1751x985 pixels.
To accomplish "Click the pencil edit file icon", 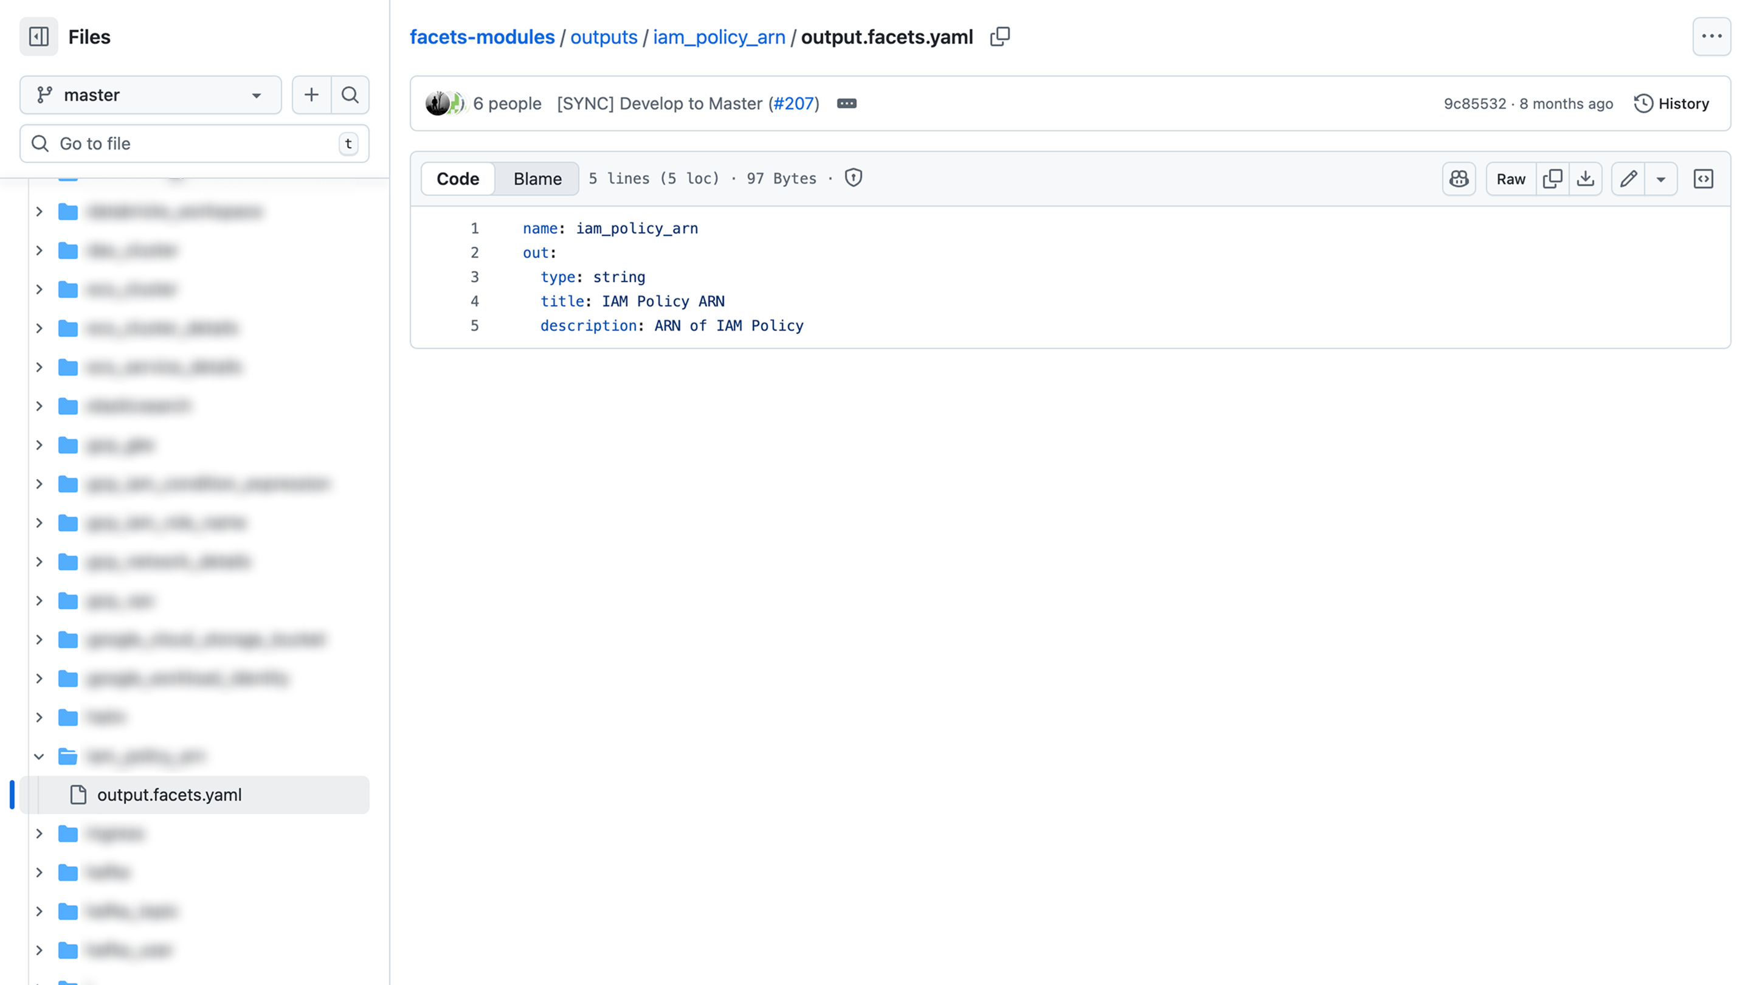I will point(1628,179).
